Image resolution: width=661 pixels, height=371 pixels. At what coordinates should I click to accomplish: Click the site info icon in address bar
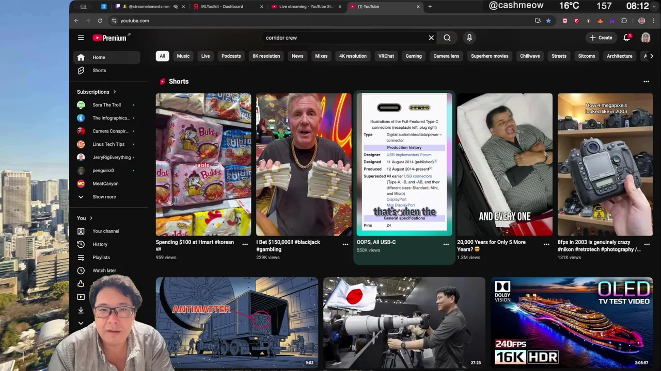(114, 21)
